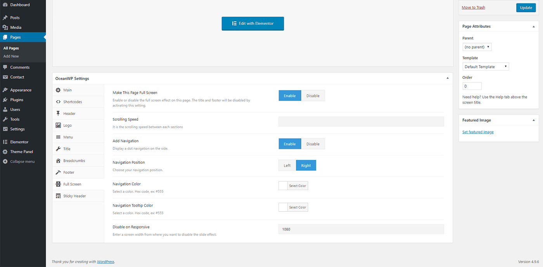This screenshot has height=267, width=543.
Task: Click Select Color for Navigation Tooltip Color
Action: [x=297, y=207]
